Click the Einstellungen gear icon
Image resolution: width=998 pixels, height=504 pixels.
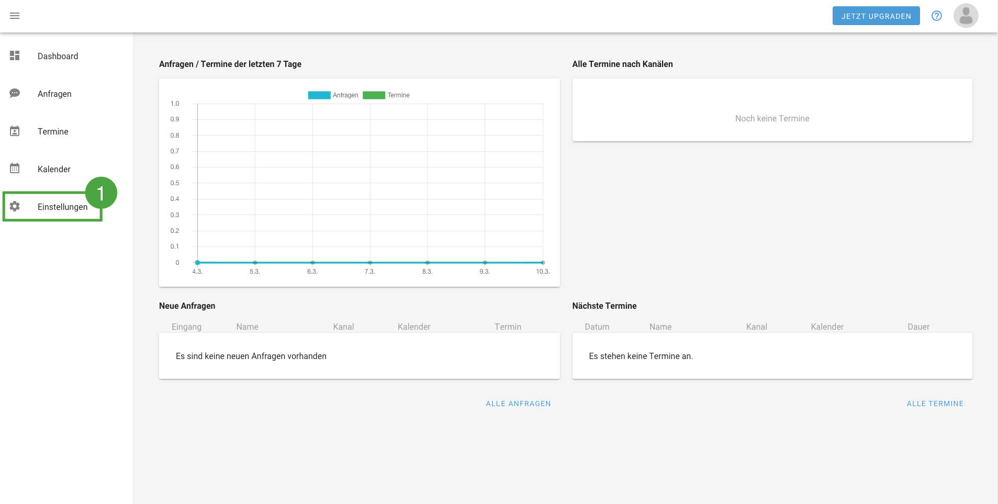[15, 206]
